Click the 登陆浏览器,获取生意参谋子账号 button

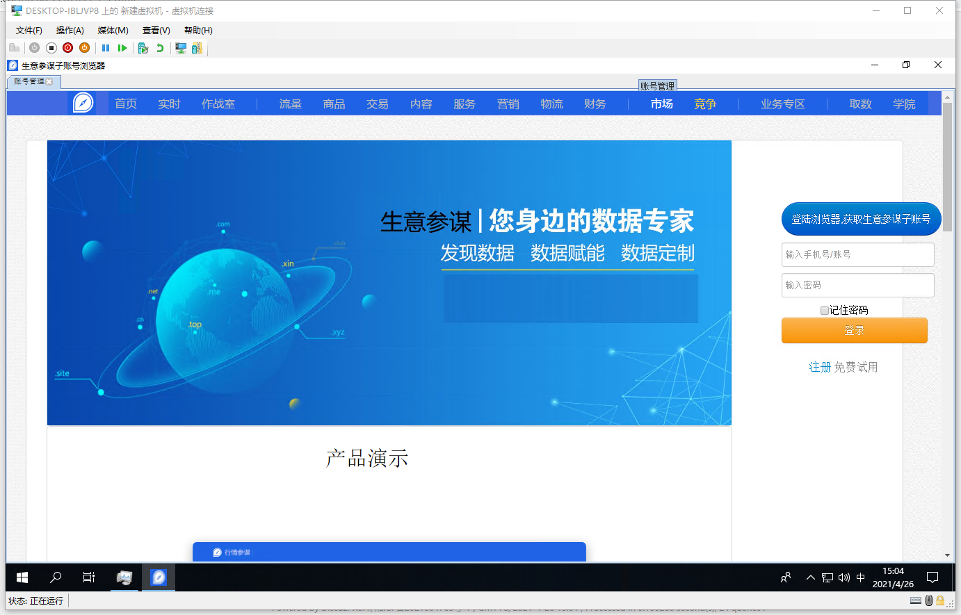click(x=861, y=219)
